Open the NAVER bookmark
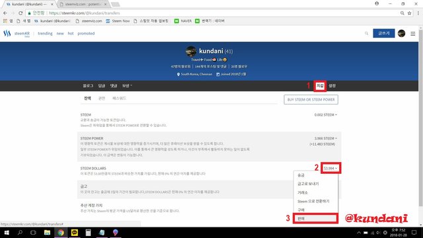Viewport: 423px width, 238px height. tap(183, 20)
